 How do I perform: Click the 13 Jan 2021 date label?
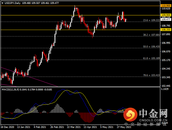(24, 127)
